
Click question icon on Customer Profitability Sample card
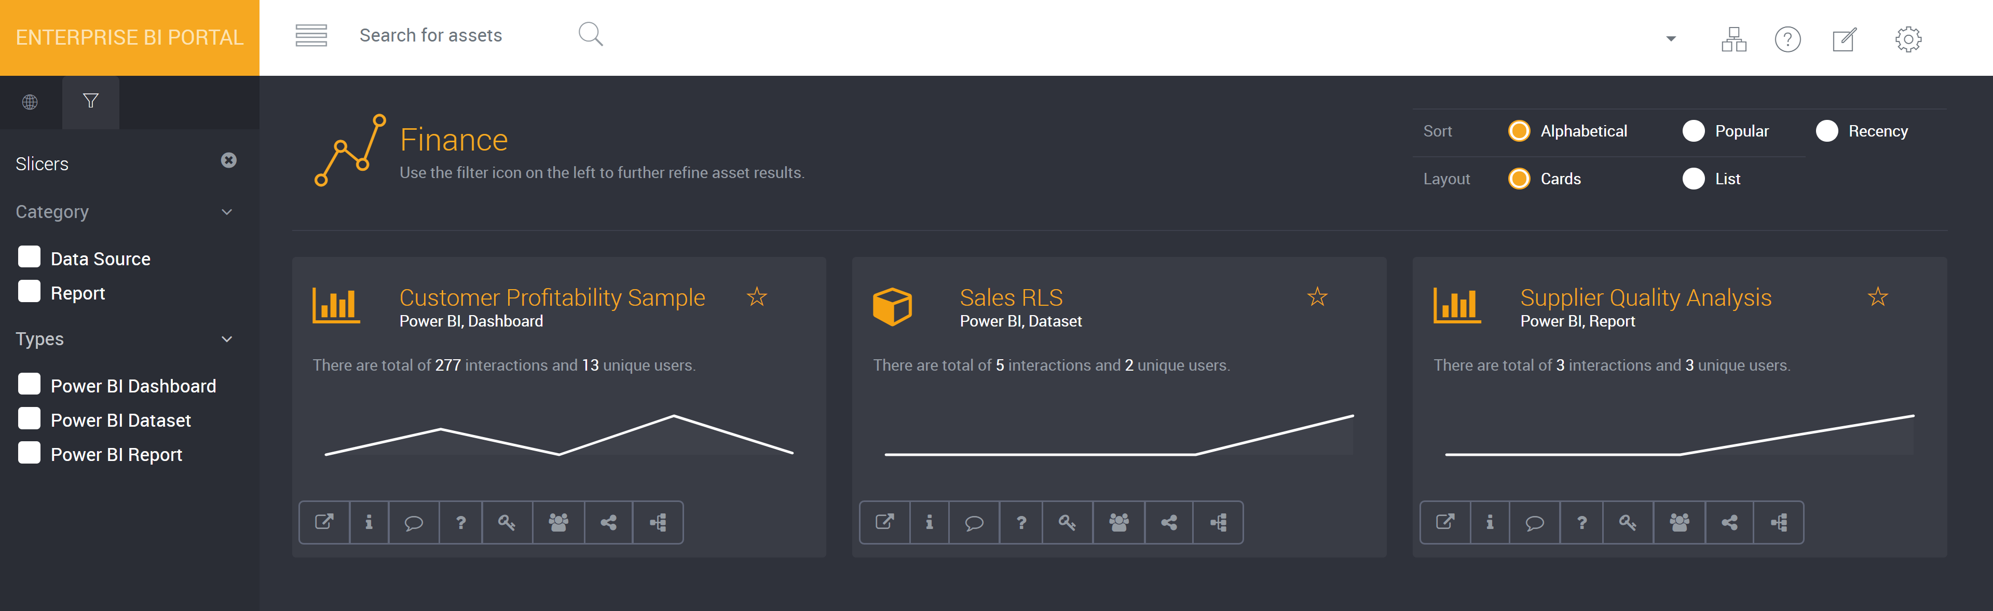(461, 522)
